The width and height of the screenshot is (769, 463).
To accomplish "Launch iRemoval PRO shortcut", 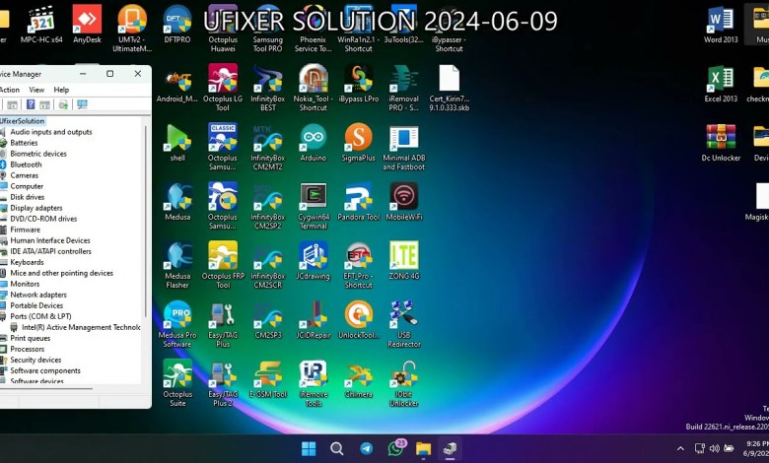I will tap(403, 88).
